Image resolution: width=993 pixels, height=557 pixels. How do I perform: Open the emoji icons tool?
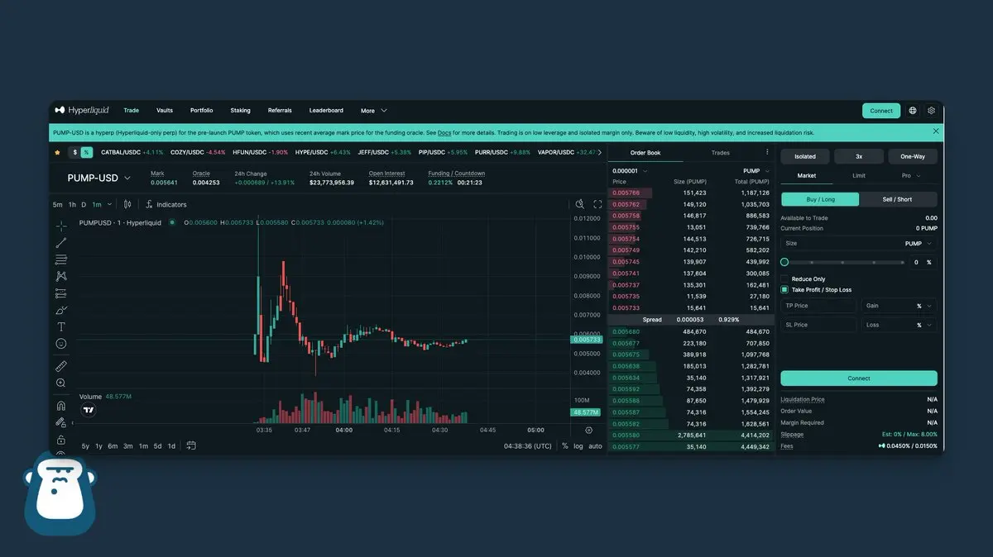[x=61, y=343]
